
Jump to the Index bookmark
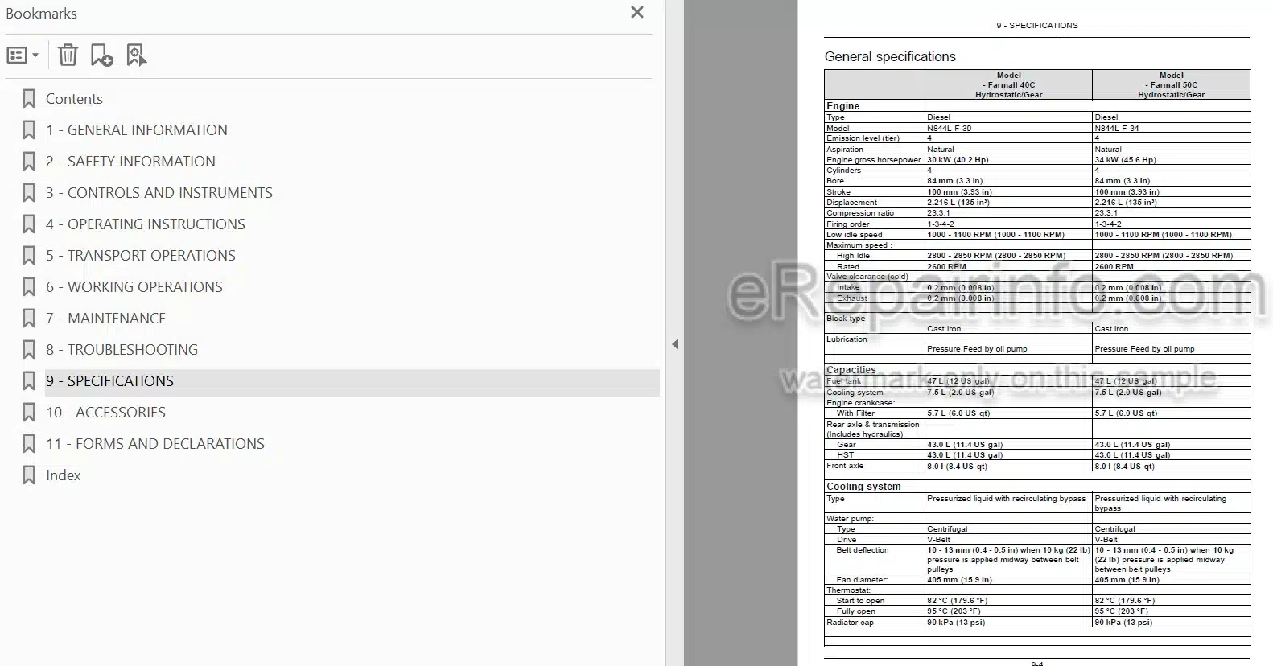(x=64, y=475)
